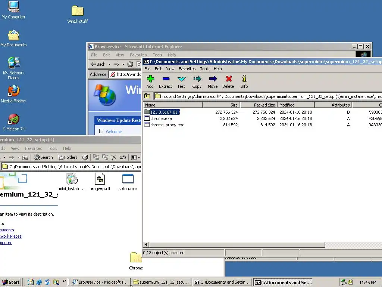Open the Help menu in 7-Zip

[x=217, y=69]
